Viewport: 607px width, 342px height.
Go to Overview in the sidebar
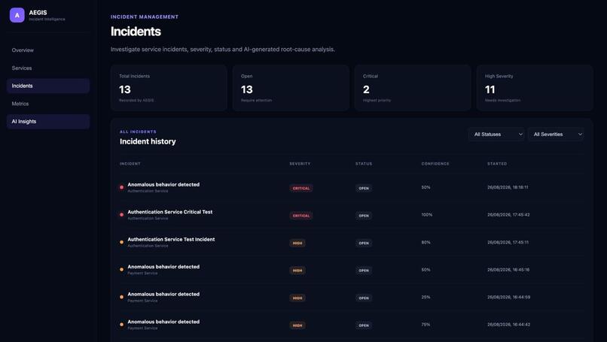click(48, 50)
